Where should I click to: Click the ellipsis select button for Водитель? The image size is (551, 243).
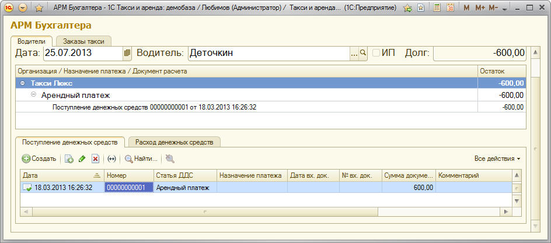353,53
